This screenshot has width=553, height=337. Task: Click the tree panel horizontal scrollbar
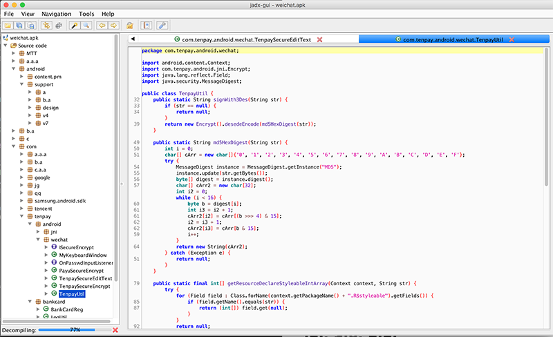(x=57, y=321)
